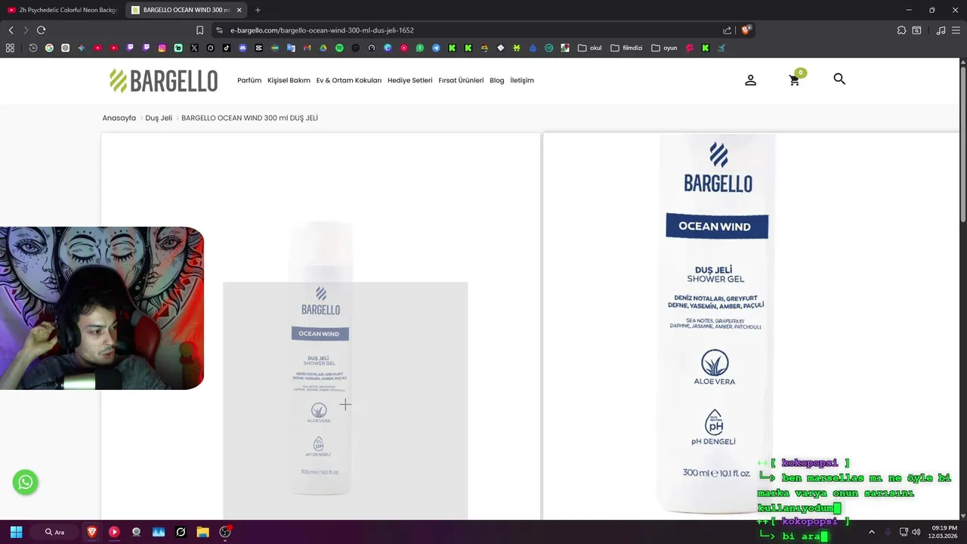Open the Windows Start menu
This screenshot has height=544, width=967.
pyautogui.click(x=16, y=532)
